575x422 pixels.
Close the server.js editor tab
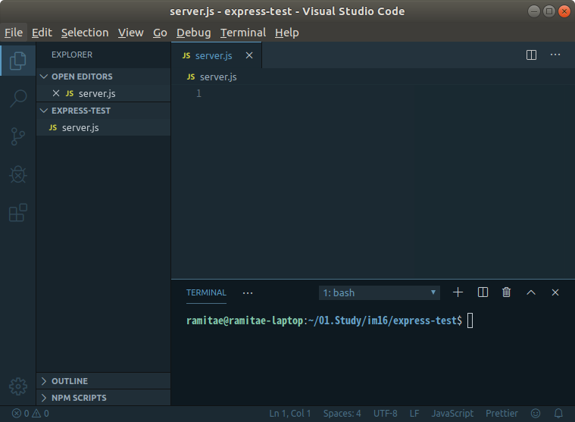(249, 55)
